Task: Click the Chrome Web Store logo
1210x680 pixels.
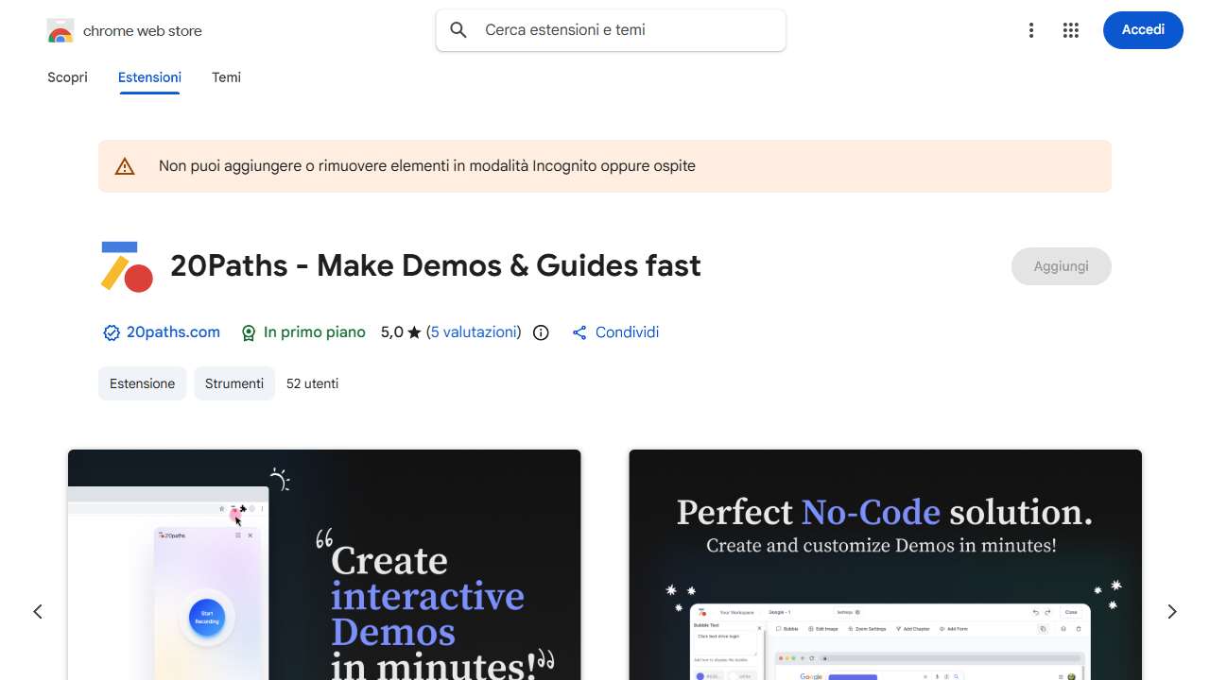Action: click(60, 31)
